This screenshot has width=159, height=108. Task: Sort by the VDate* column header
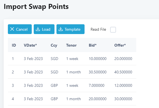tap(30, 45)
